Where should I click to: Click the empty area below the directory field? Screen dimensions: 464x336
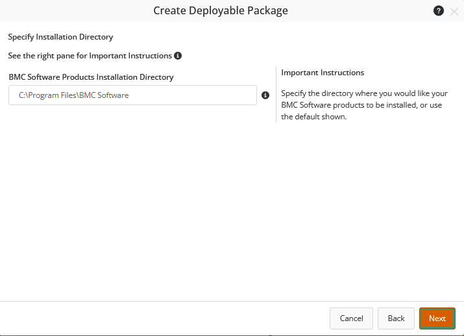[133, 195]
